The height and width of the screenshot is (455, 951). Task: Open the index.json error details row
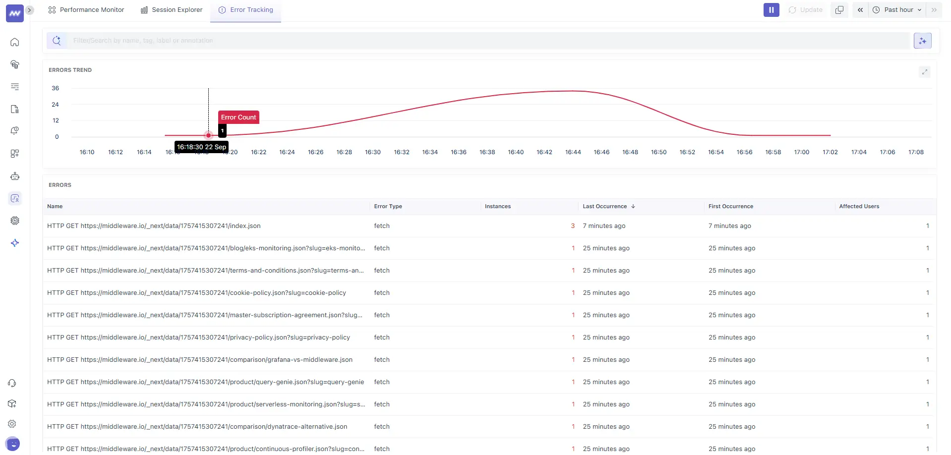tap(154, 226)
